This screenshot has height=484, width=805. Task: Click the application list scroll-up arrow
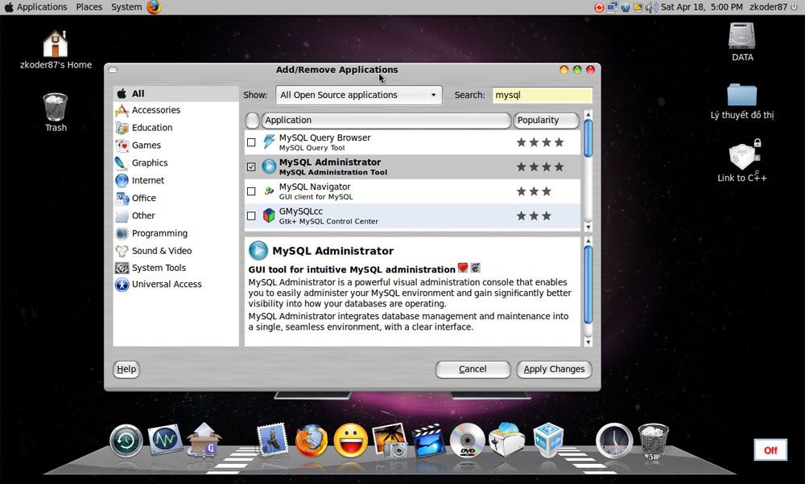[x=588, y=114]
